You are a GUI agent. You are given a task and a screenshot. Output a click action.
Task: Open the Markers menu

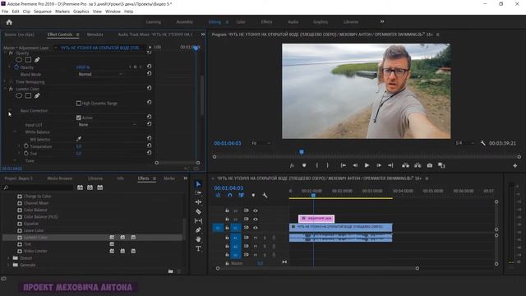tap(62, 12)
